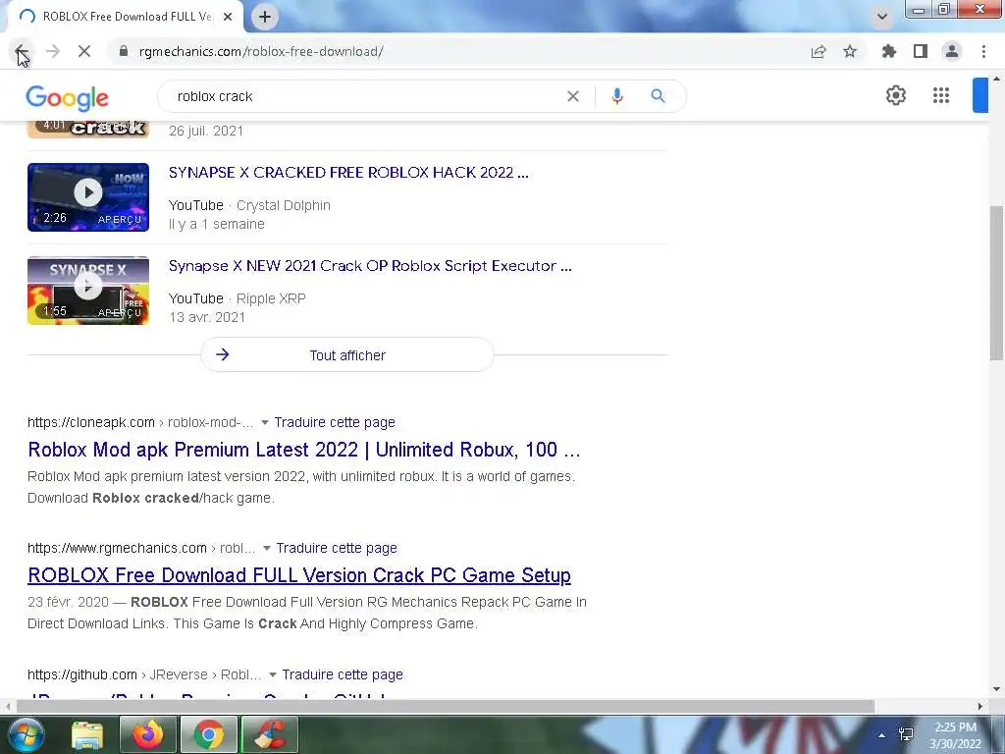Open 'ROBLOX Free Download FULL Version' result
Image resolution: width=1005 pixels, height=754 pixels.
299,575
